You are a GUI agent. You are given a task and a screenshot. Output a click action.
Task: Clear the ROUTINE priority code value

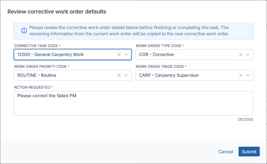[x=119, y=75]
